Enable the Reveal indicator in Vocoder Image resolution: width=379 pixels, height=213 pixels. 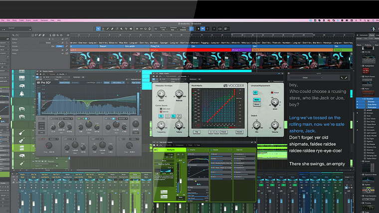[271, 93]
